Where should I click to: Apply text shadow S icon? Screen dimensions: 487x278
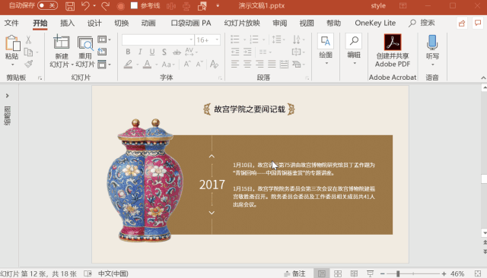(x=164, y=52)
